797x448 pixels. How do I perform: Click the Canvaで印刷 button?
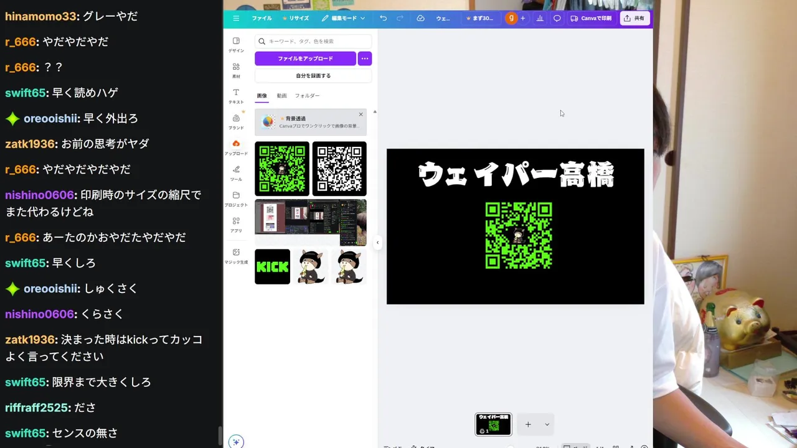[591, 18]
